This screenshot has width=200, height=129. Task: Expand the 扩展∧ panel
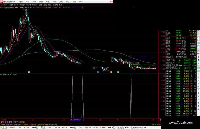click(3, 124)
